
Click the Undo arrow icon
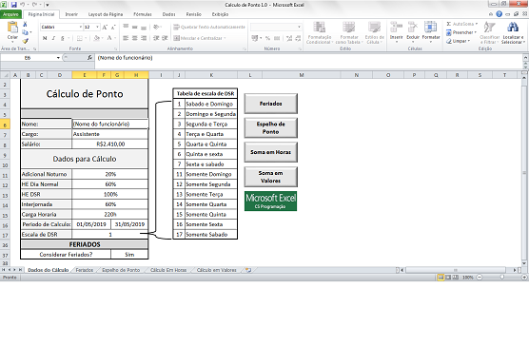pos(23,5)
